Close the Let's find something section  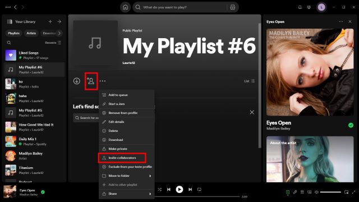coord(252,112)
